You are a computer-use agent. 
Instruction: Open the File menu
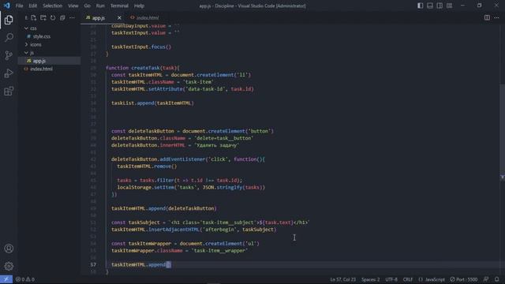coord(19,6)
